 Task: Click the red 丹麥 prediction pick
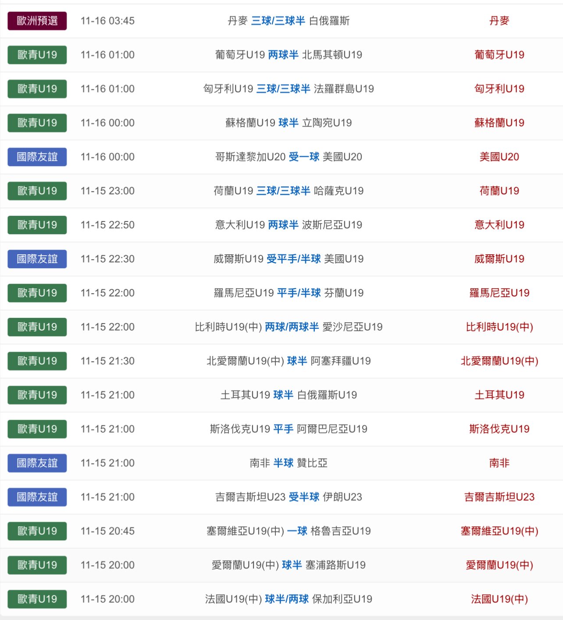(499, 21)
